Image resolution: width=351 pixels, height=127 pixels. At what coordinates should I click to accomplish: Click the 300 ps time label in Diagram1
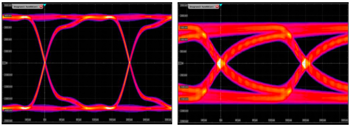[169, 120]
